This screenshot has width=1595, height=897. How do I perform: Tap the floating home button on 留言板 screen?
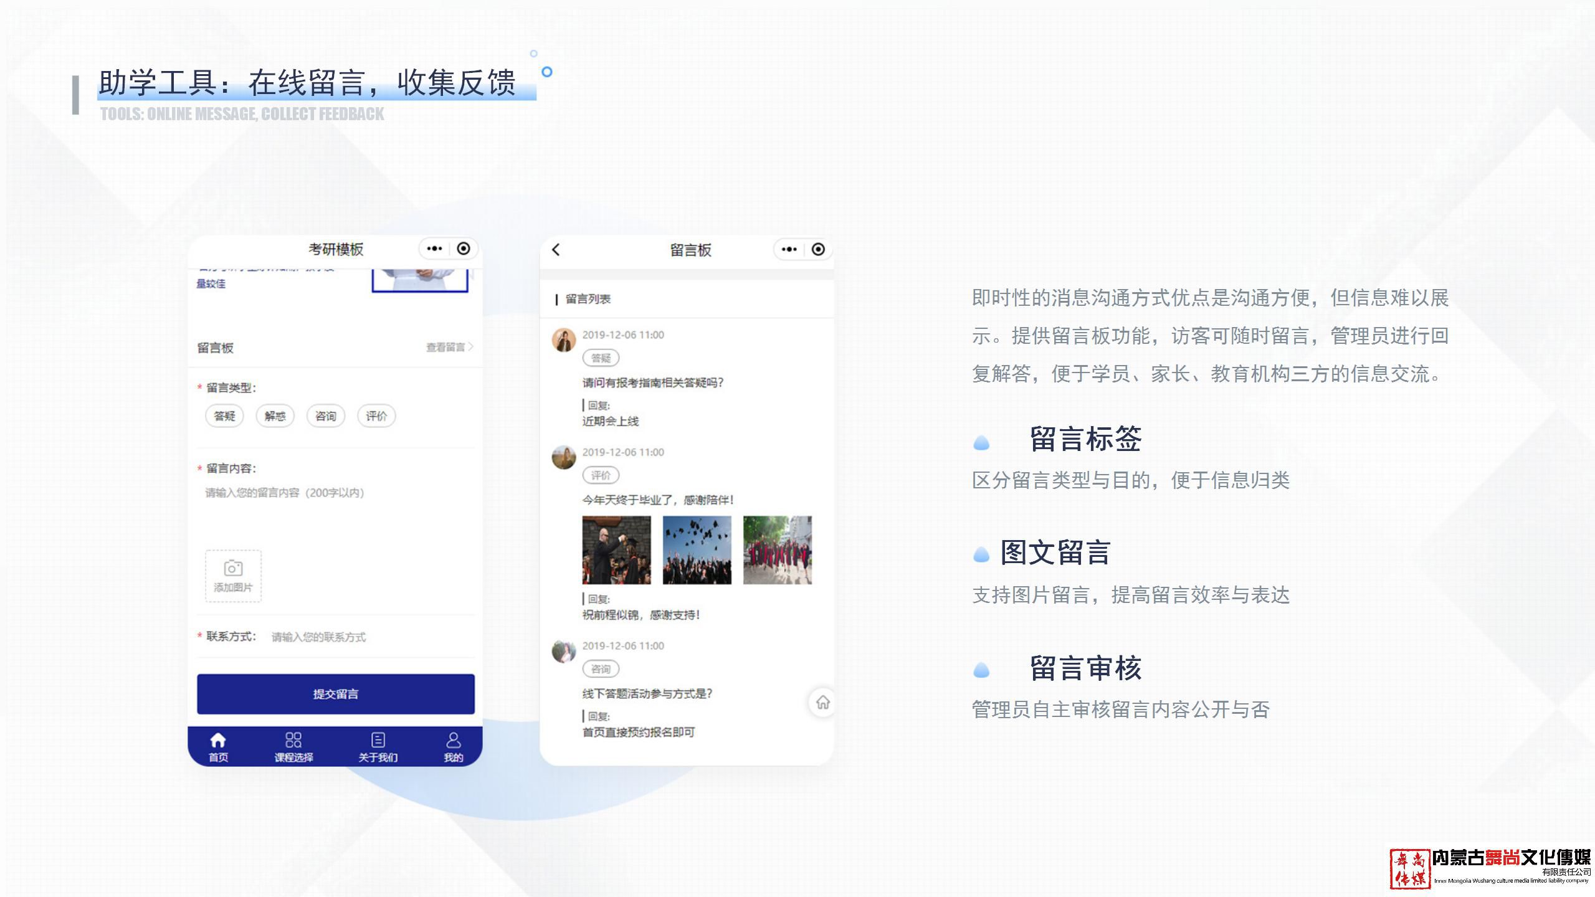tap(823, 701)
